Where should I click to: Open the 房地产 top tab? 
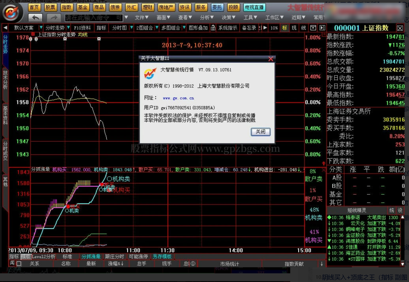click(166, 7)
